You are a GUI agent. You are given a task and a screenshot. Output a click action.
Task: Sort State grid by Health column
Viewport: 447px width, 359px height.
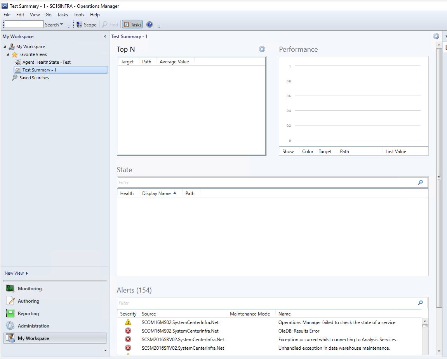point(127,193)
